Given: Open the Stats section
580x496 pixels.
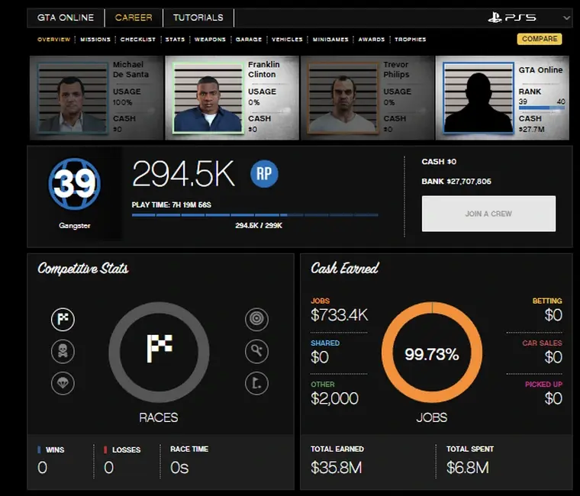Looking at the screenshot, I should click(175, 39).
